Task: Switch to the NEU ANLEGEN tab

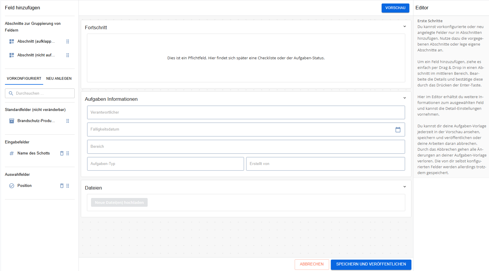Action: coord(59,79)
